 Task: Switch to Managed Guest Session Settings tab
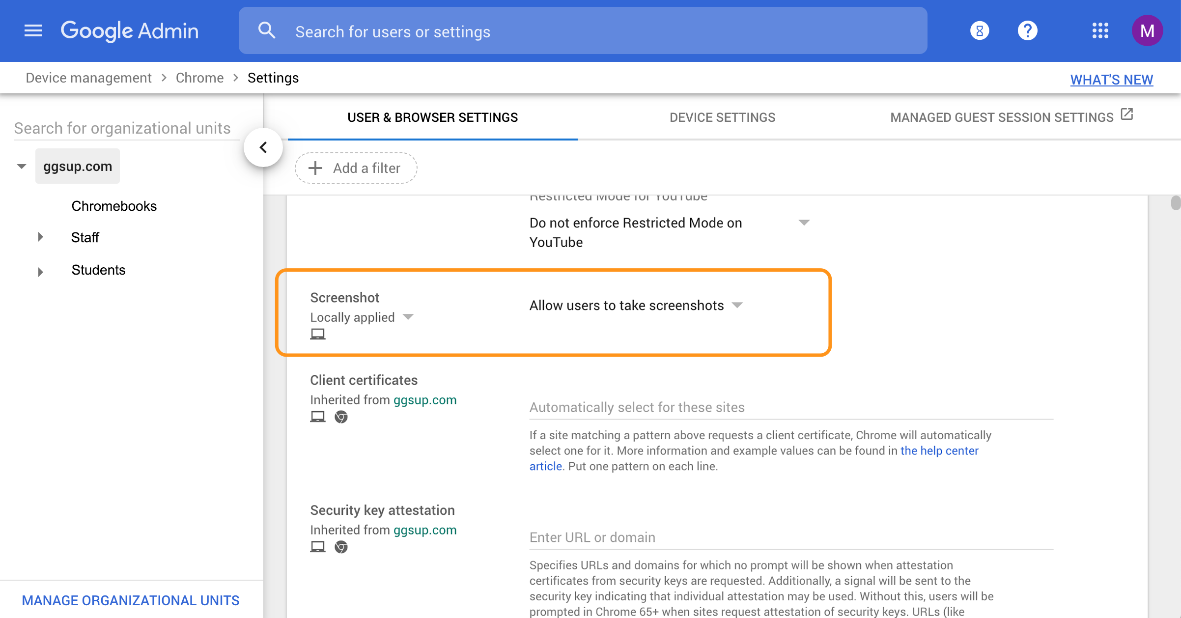pos(1001,117)
